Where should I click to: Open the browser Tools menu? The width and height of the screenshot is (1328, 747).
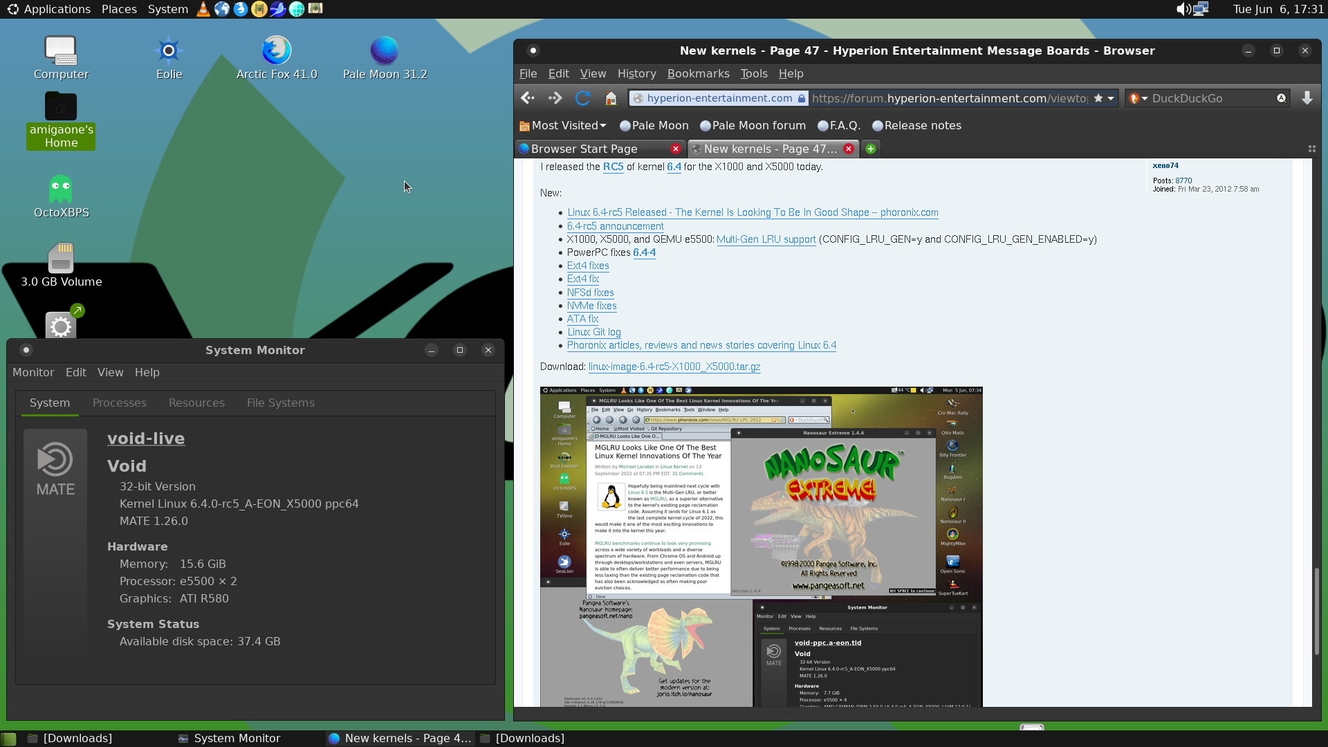click(753, 73)
